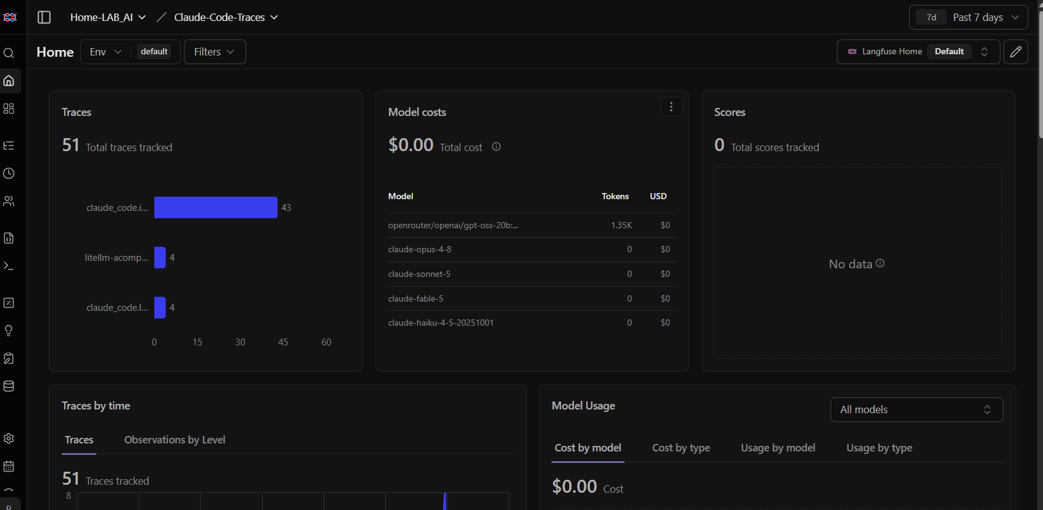
Task: Open the Tracing list icon in the sidebar
Action: 9,146
